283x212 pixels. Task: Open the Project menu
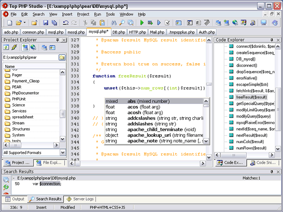83,14
